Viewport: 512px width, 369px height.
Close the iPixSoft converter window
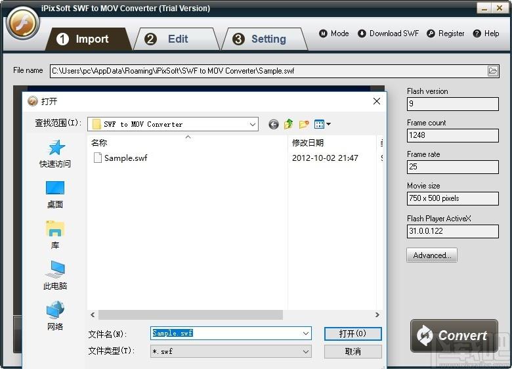click(500, 8)
